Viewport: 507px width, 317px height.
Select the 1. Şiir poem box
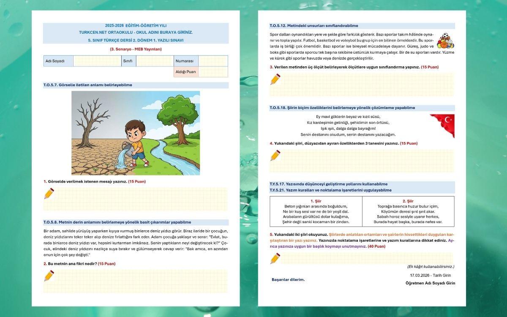coord(316,211)
